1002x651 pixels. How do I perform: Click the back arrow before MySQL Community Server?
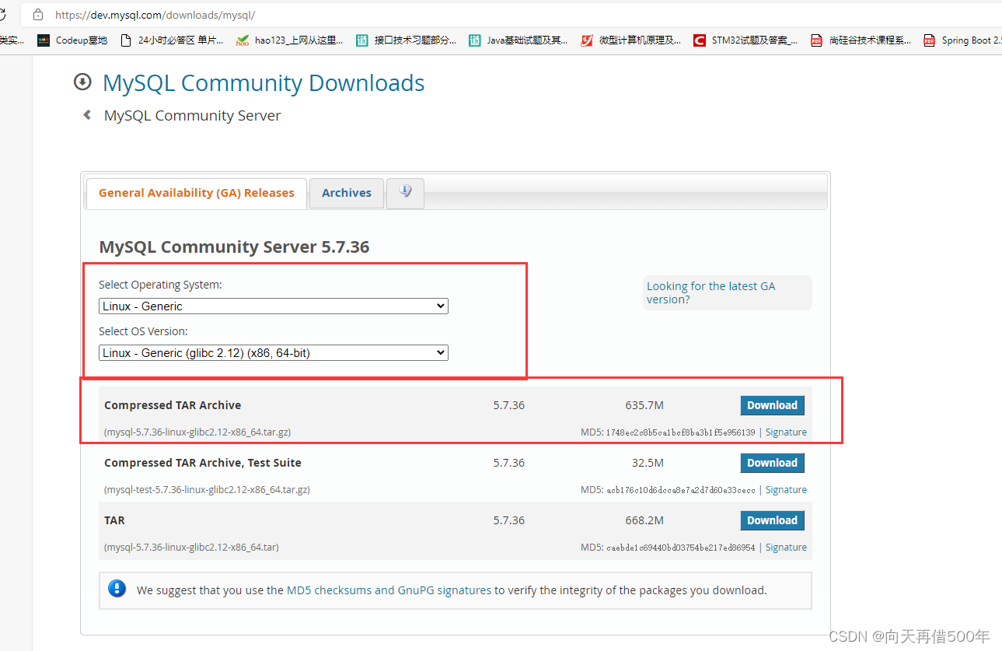click(x=87, y=115)
